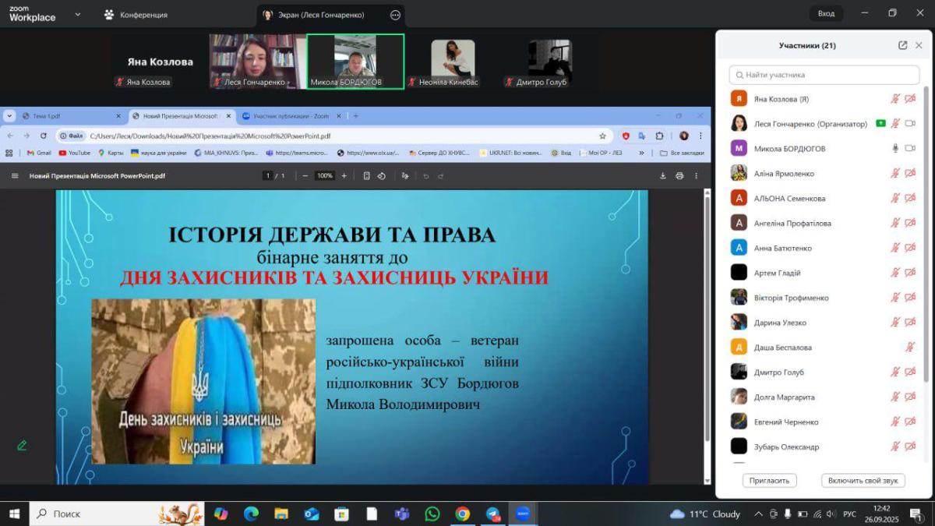Screen dimensions: 935x526
Task: Toggle camera icon next to Яна Козлова
Action: tap(910, 99)
